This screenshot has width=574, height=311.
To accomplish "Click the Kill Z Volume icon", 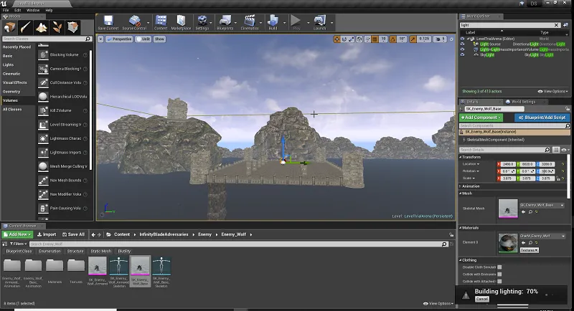I will (43, 110).
